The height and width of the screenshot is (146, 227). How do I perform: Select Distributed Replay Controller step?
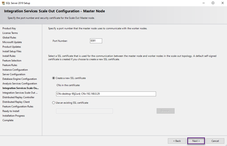click(18, 97)
